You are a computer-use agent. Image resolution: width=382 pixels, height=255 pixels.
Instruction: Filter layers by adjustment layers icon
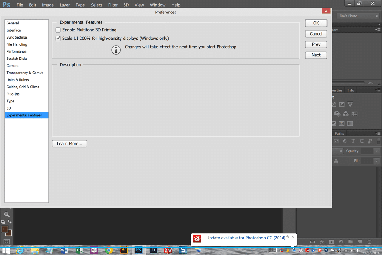[345, 141]
